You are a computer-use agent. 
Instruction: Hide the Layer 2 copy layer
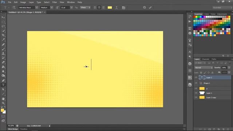point(196,98)
